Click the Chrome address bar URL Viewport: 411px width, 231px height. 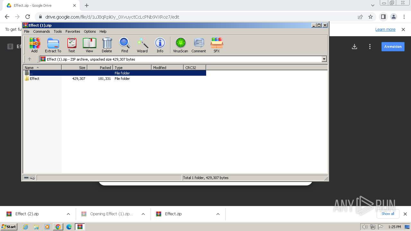click(112, 17)
